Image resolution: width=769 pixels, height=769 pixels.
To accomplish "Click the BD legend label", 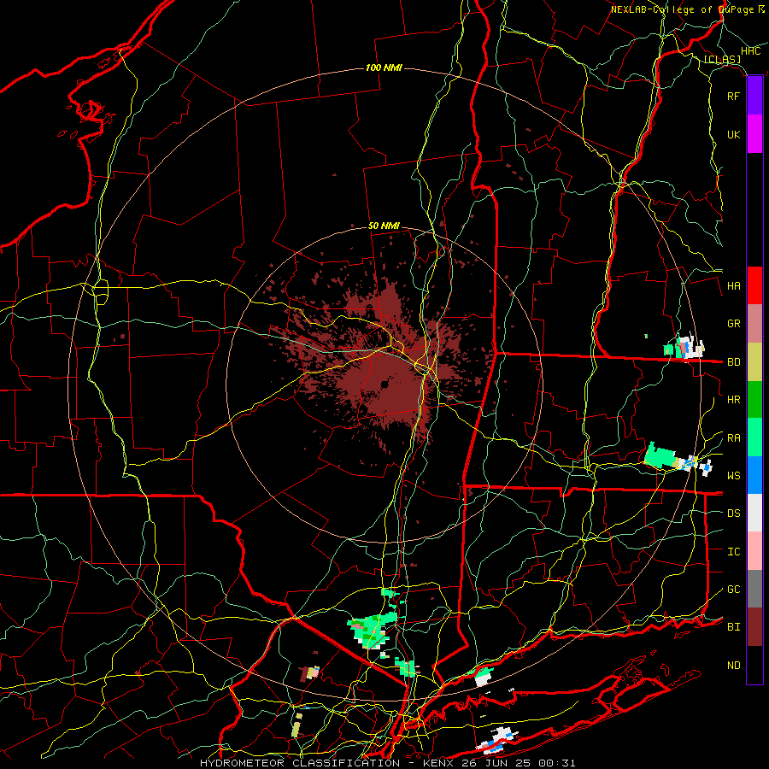I will tap(733, 362).
